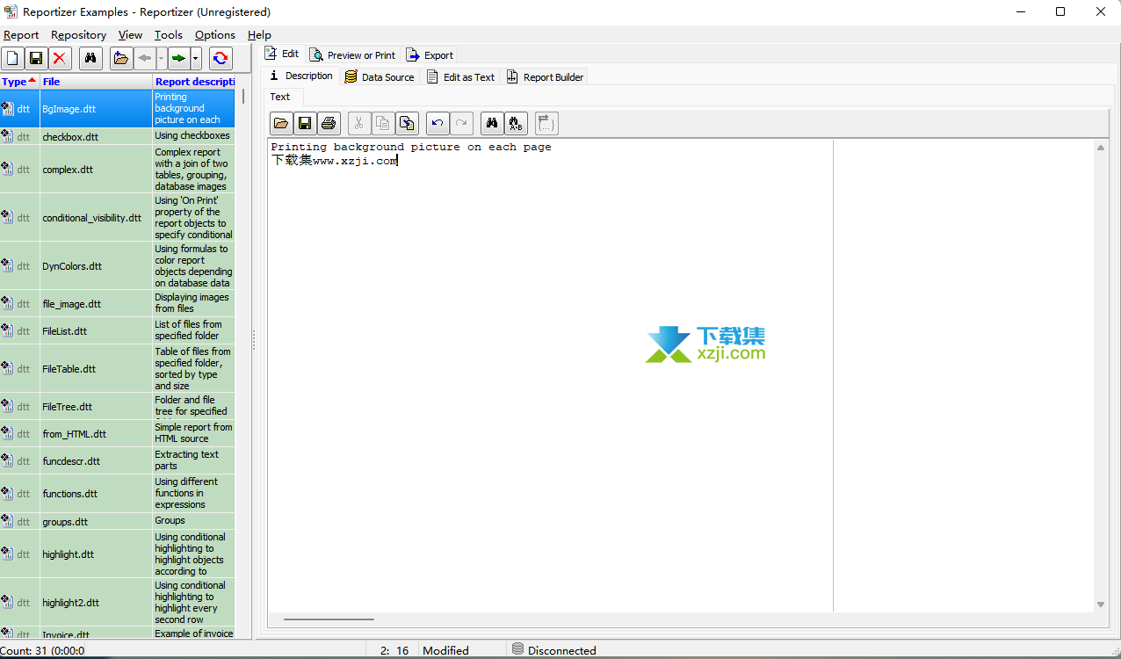Click the dtt type icon of FileTree.dtt
Screen dimensions: 1121x659
click(x=8, y=407)
